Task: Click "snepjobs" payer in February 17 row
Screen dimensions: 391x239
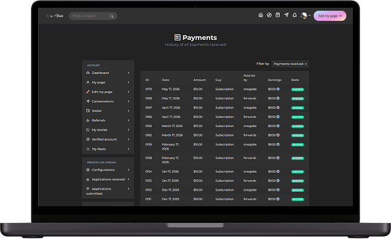Action: pos(250,144)
